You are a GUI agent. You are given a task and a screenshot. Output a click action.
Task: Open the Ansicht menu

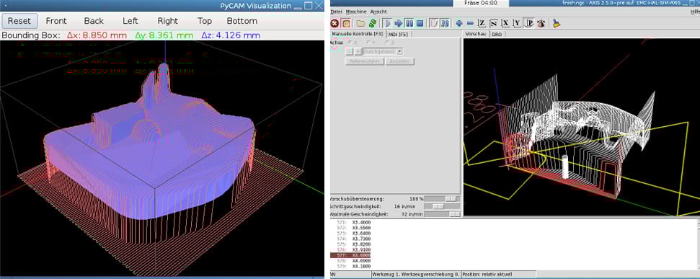pyautogui.click(x=378, y=12)
